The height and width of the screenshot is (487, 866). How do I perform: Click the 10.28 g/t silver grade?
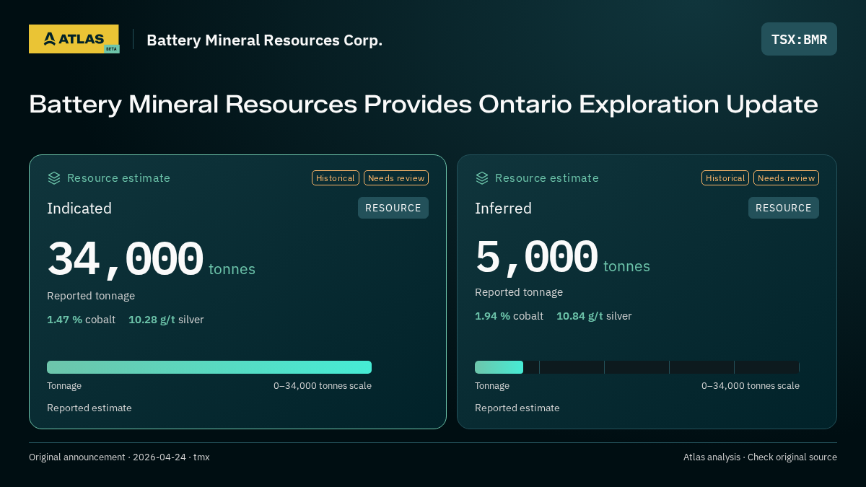tap(166, 320)
